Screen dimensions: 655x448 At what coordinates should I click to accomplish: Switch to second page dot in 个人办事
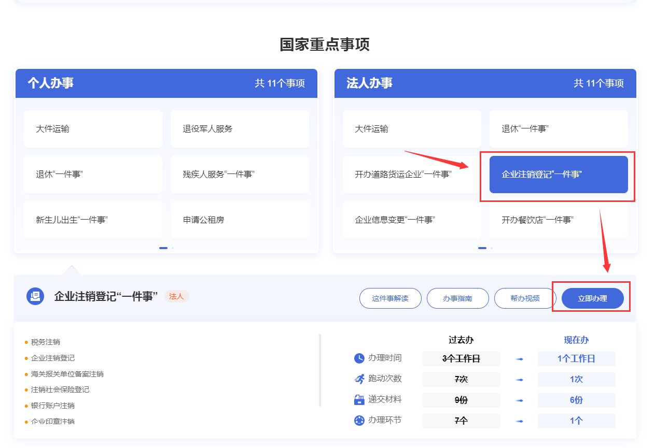(173, 248)
